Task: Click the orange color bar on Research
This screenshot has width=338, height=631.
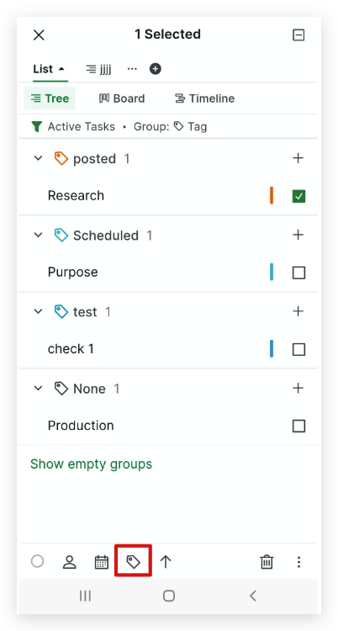Action: 272,195
